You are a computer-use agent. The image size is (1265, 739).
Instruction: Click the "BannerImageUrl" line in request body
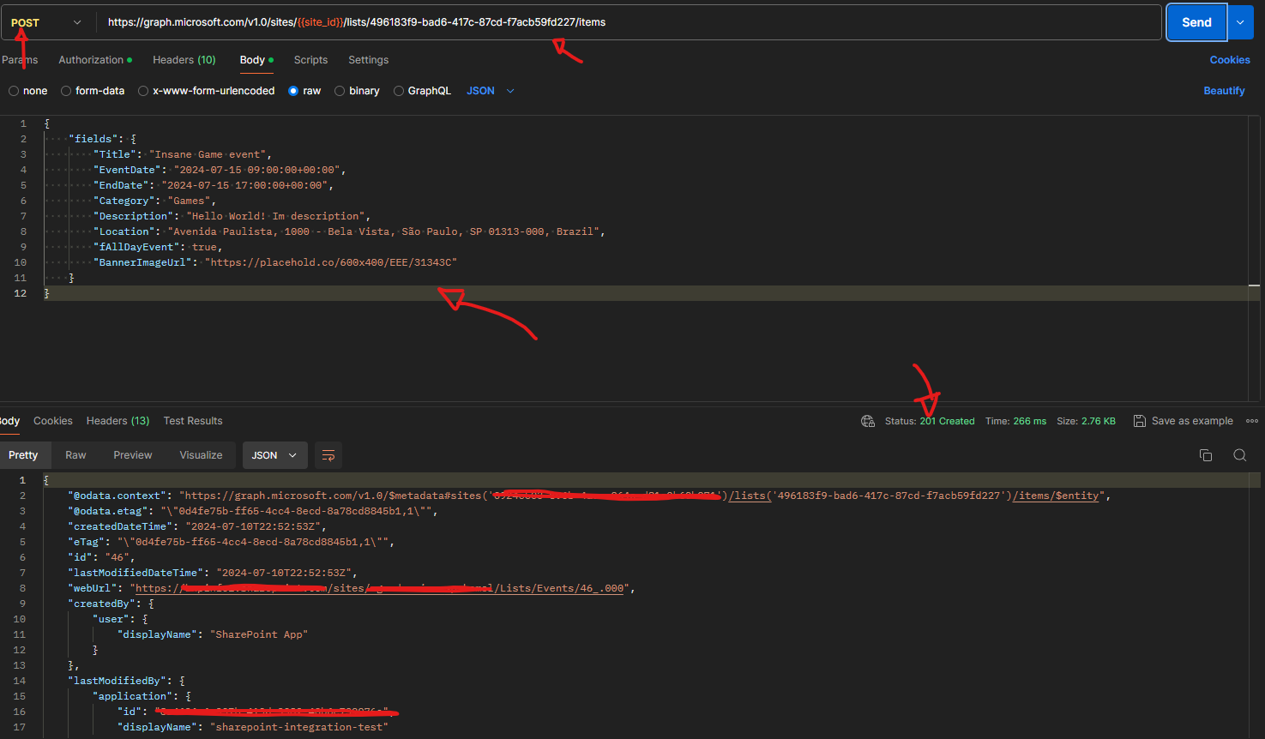click(275, 262)
